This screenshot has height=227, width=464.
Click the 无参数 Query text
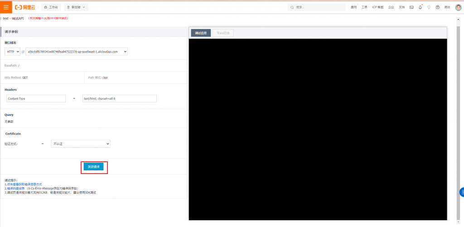pos(9,121)
